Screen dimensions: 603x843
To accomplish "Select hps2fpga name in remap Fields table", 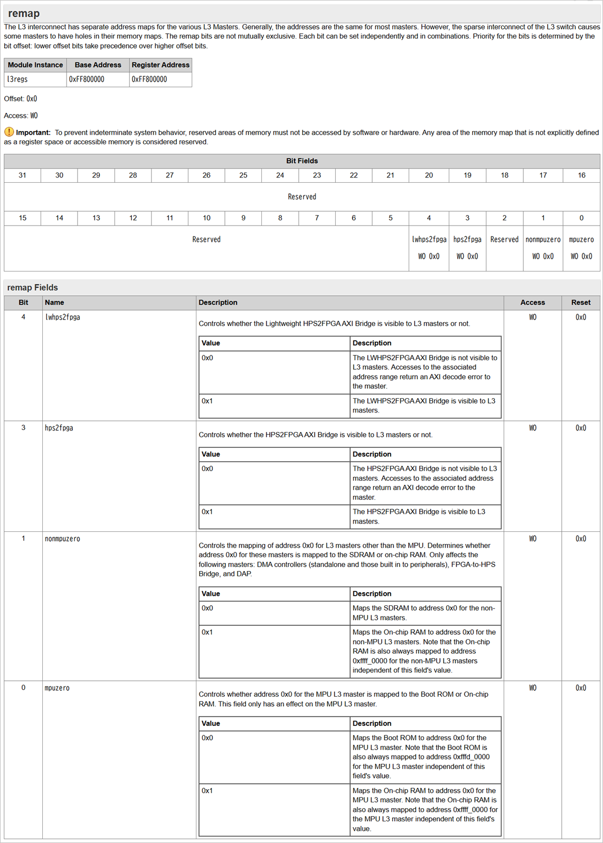I will pyautogui.click(x=59, y=428).
